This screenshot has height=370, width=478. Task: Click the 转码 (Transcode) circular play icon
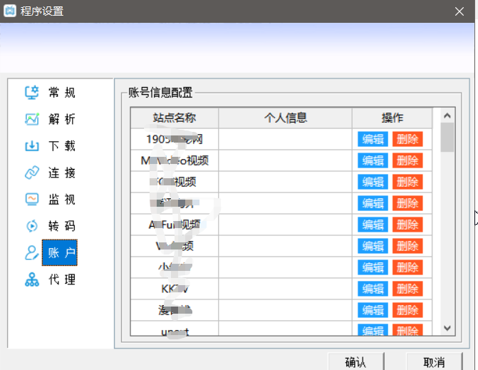point(32,226)
